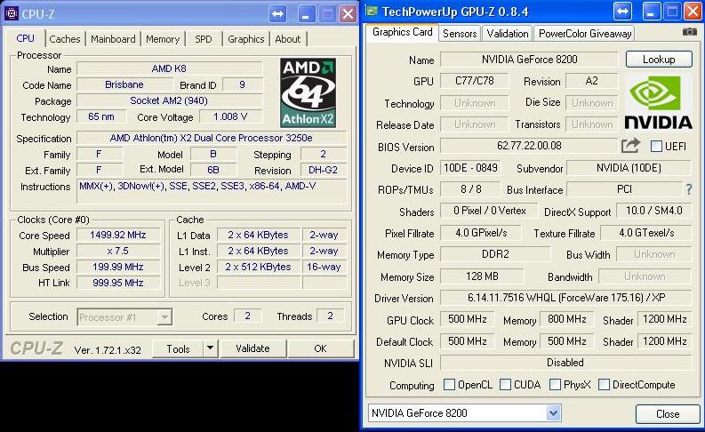Click the HT Link value 999.95 MHz

tap(118, 283)
